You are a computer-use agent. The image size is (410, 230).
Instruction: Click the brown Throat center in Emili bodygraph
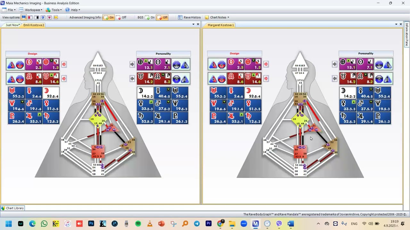[x=98, y=99]
